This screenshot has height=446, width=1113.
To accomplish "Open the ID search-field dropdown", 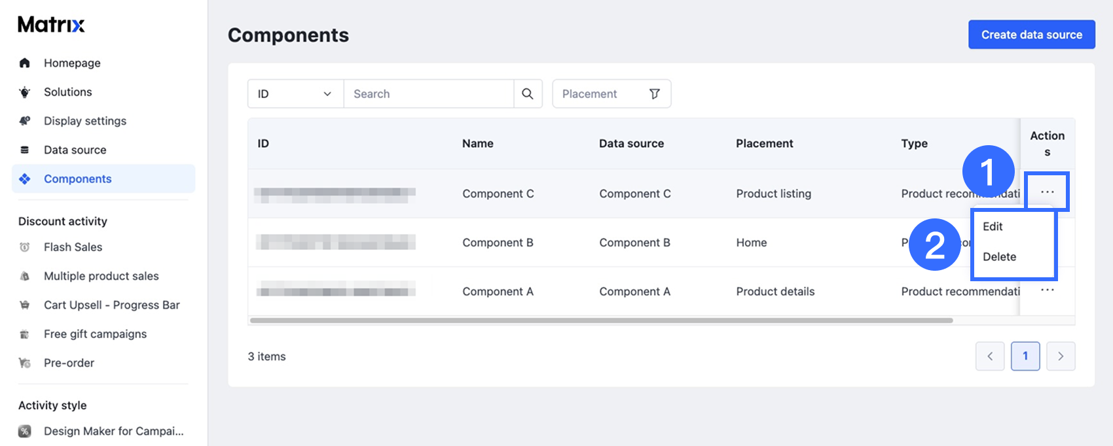I will 296,94.
